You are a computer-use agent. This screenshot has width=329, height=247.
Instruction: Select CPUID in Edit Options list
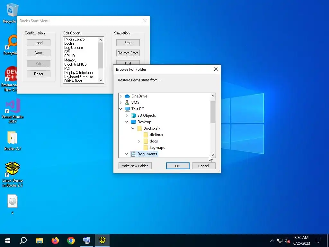(69, 56)
